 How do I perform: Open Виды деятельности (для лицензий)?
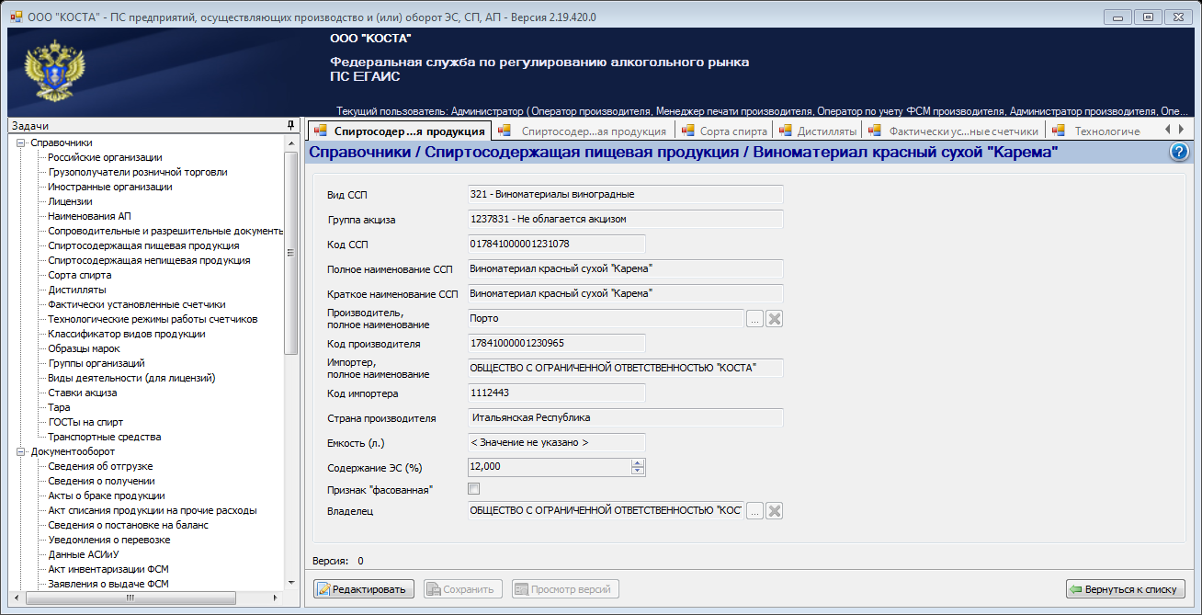[x=131, y=378]
